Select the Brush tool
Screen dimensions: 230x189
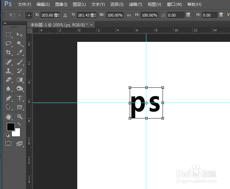click(x=20, y=62)
